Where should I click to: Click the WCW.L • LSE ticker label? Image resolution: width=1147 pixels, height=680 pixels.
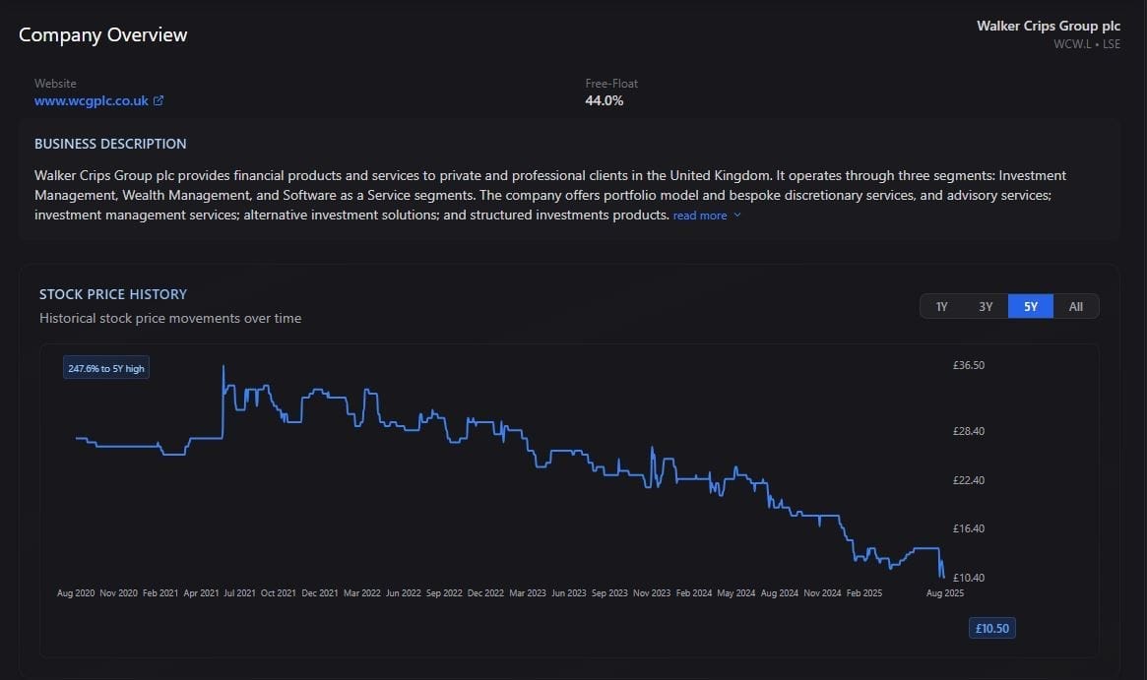[1087, 44]
